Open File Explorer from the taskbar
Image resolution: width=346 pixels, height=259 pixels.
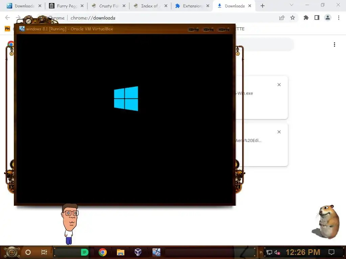coord(121,252)
